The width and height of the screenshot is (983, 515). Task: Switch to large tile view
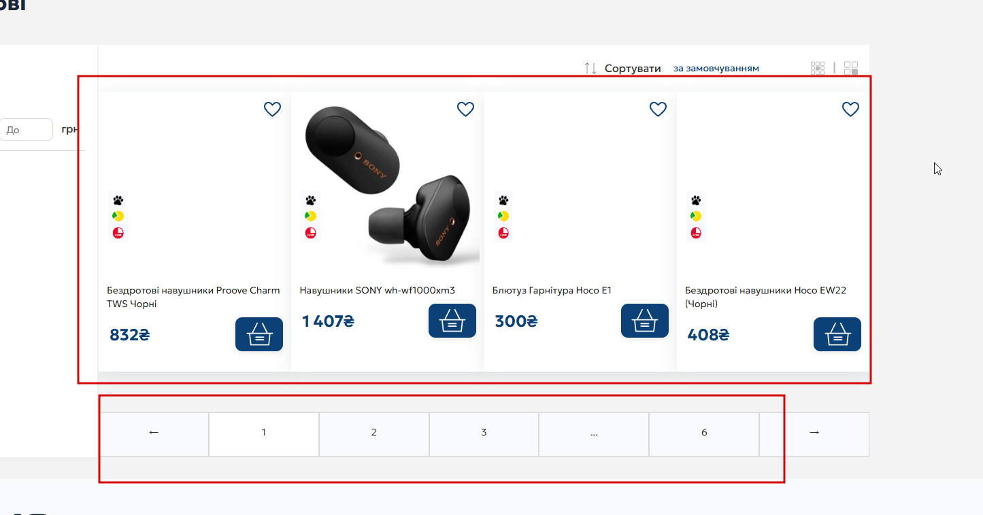click(851, 68)
